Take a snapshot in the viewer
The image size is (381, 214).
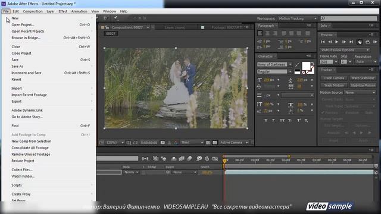(163, 143)
